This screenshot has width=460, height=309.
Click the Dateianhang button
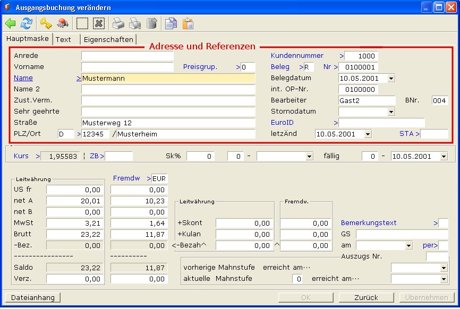pyautogui.click(x=32, y=298)
